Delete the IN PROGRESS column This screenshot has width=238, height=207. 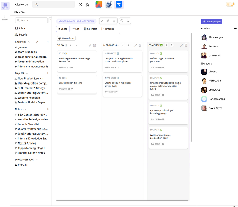click(x=140, y=45)
